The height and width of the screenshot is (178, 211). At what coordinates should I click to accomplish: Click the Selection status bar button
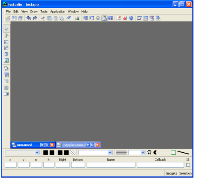[185, 173]
